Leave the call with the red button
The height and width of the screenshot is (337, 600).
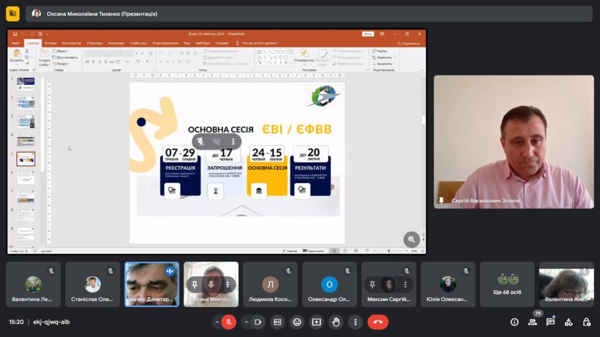click(378, 322)
